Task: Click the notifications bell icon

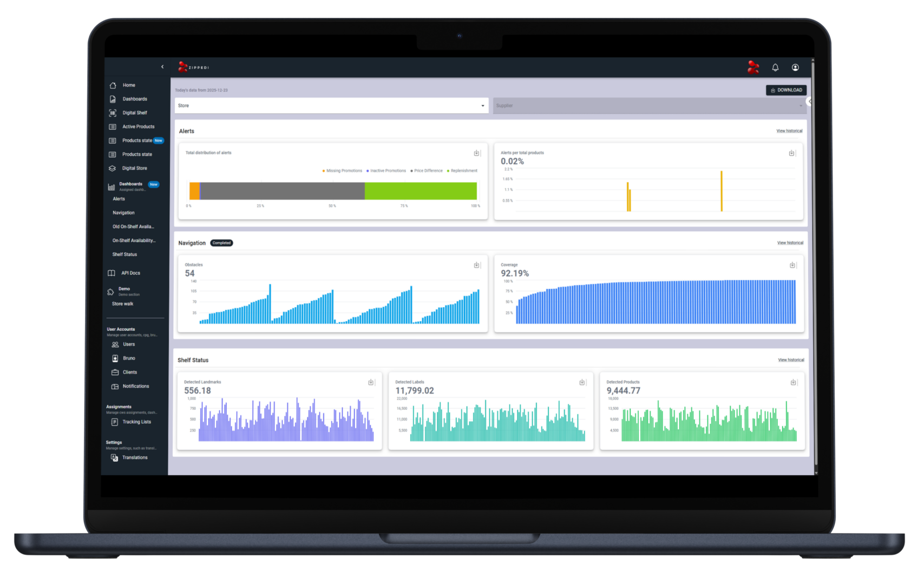Action: 775,68
